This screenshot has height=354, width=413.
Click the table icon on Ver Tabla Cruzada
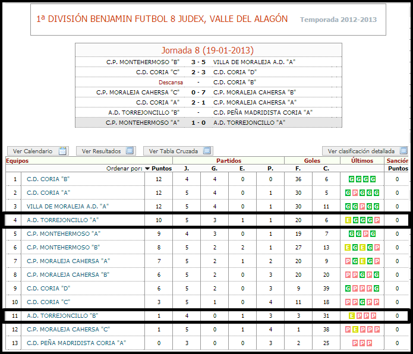point(207,151)
